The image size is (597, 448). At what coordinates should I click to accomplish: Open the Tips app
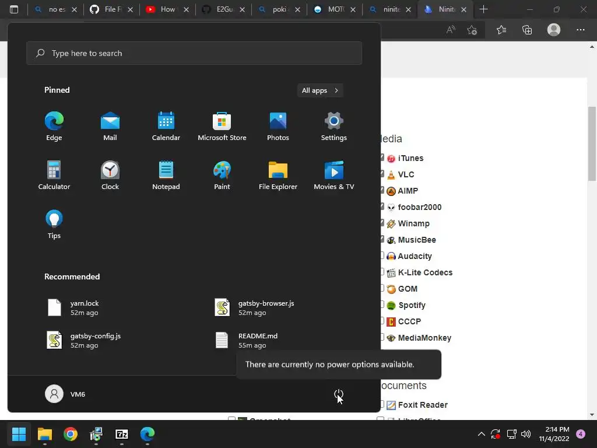[54, 225]
